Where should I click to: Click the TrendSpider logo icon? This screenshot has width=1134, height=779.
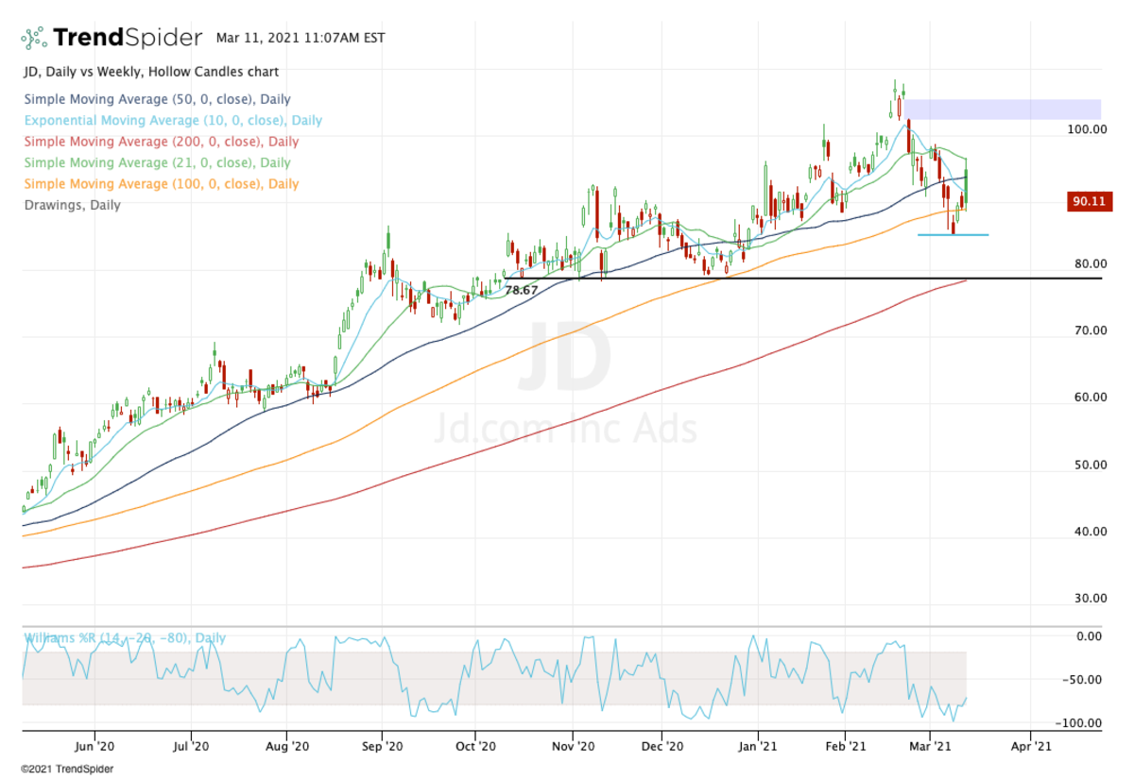33,38
